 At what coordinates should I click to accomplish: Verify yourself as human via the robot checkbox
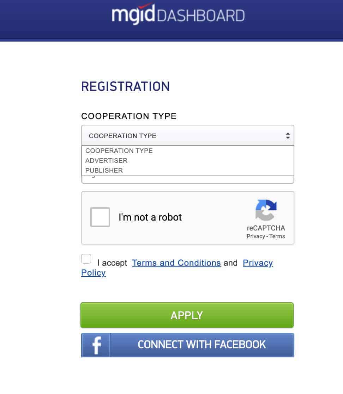click(x=100, y=217)
